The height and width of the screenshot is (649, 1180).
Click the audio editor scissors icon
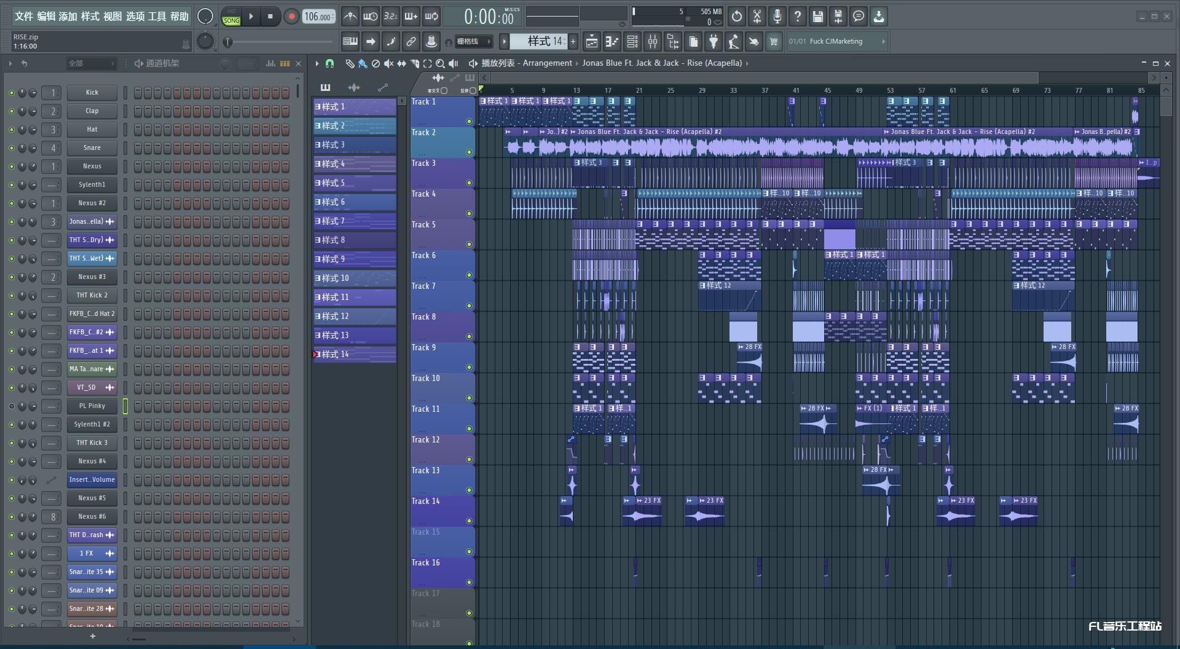tap(757, 17)
